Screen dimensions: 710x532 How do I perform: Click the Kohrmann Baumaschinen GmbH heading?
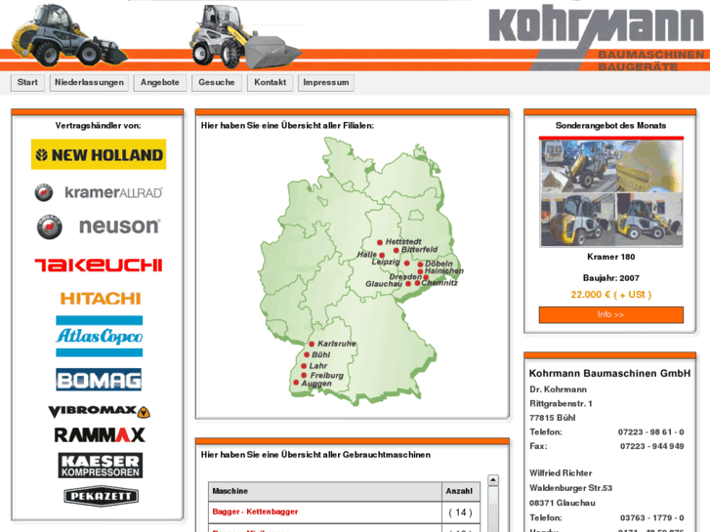[x=610, y=374]
